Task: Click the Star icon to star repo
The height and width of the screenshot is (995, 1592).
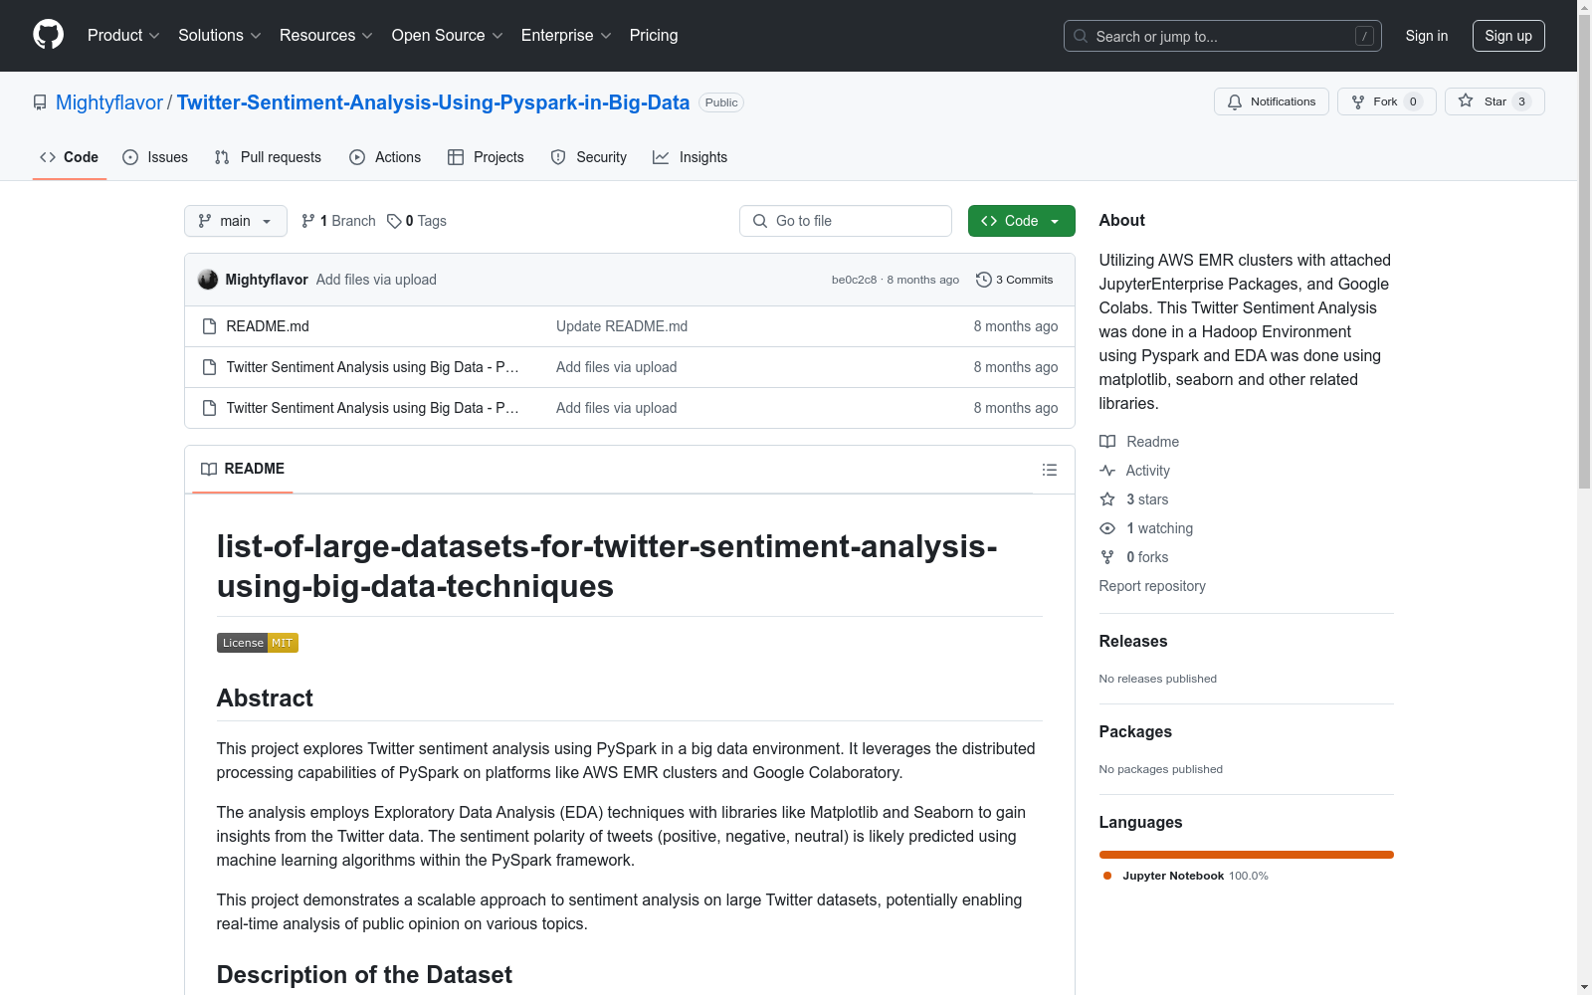Action: pyautogui.click(x=1466, y=100)
